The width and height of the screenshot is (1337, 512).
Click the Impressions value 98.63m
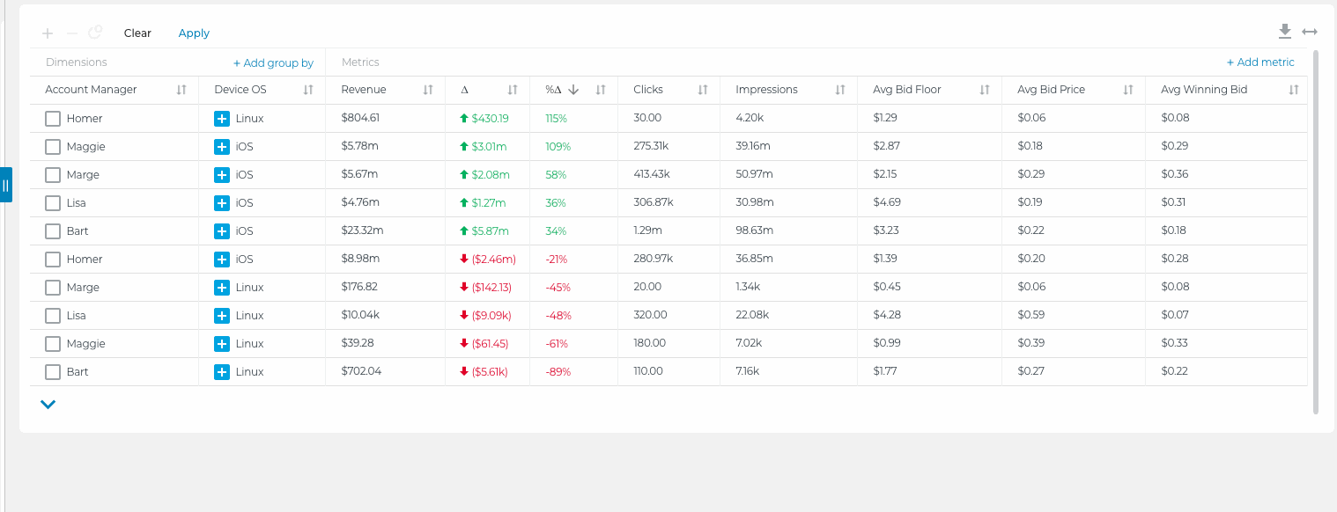click(x=754, y=230)
